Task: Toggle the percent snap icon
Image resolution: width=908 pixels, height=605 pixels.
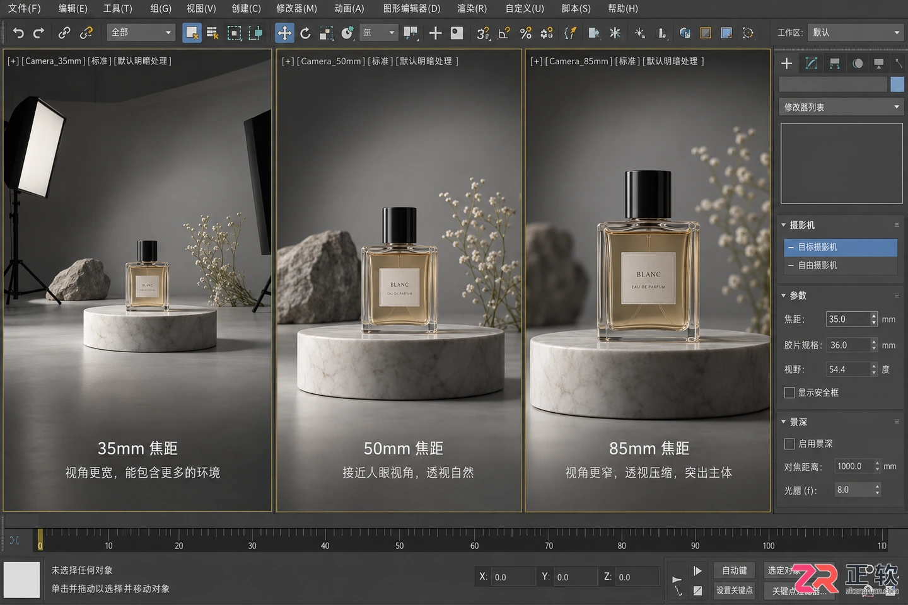Action: 525,33
